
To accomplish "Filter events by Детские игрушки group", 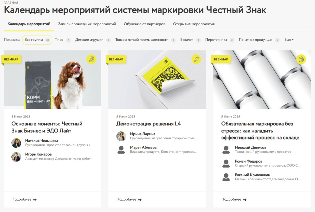I will [89, 40].
